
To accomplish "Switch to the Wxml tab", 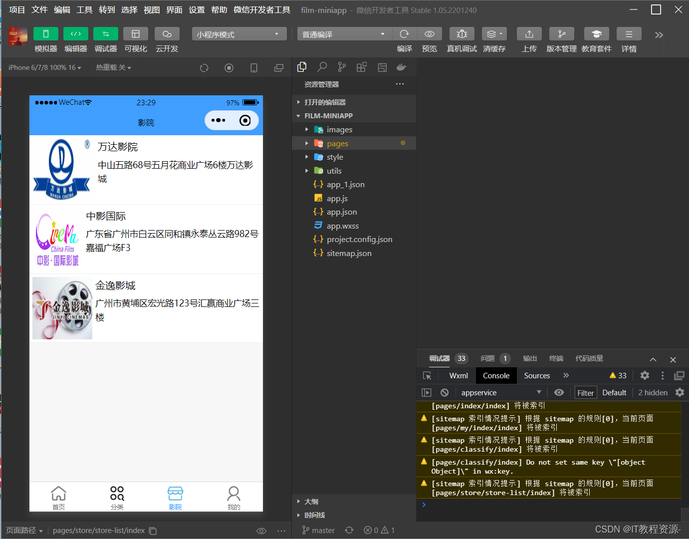I will (459, 376).
